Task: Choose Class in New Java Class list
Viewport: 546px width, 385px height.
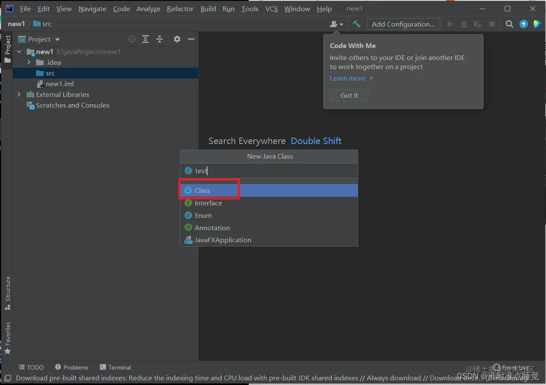Action: [x=269, y=190]
